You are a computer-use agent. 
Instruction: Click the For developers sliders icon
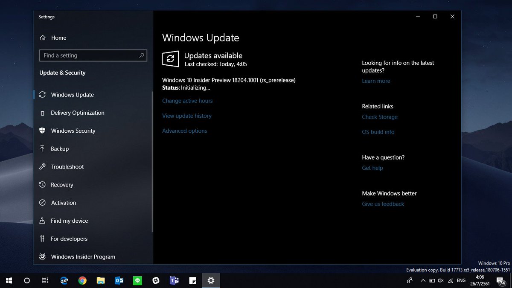pyautogui.click(x=42, y=239)
